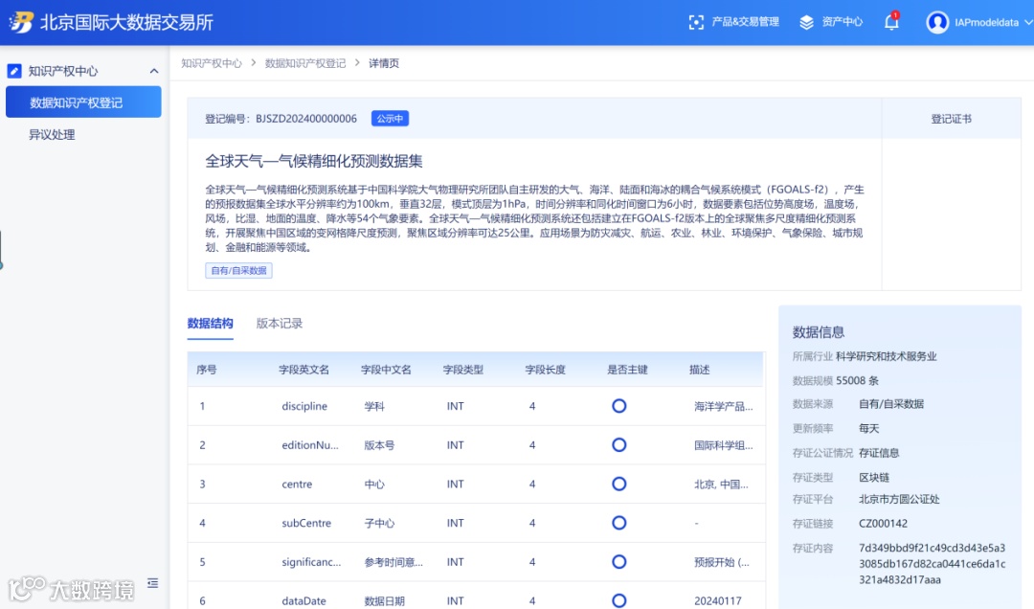Click the 55008 条 data scale value
This screenshot has width=1034, height=609.
coord(857,381)
